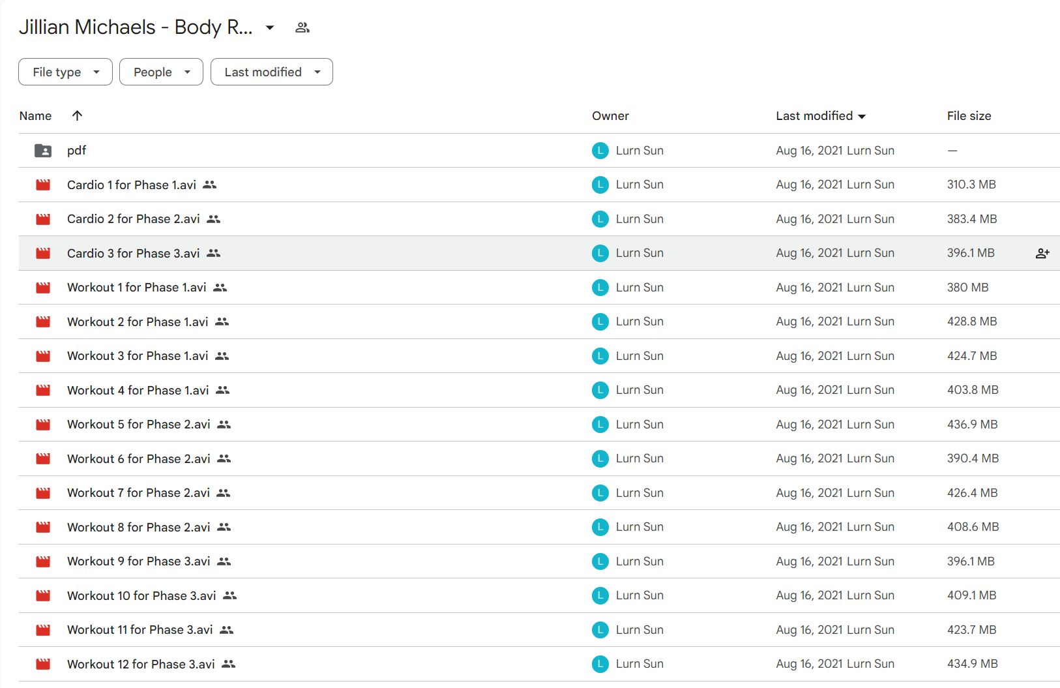This screenshot has height=688, width=1060.
Task: Click the 380 MB file size value
Action: [968, 288]
